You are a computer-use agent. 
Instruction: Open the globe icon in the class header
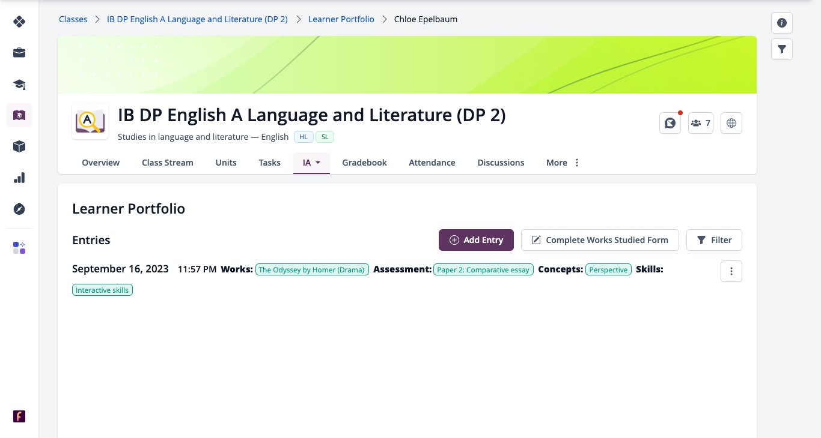pos(731,123)
